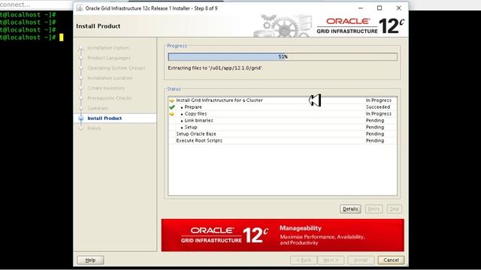Click 'Pending' status for Execute Root Scripts
Screen dimensions: 481x270
375,141
